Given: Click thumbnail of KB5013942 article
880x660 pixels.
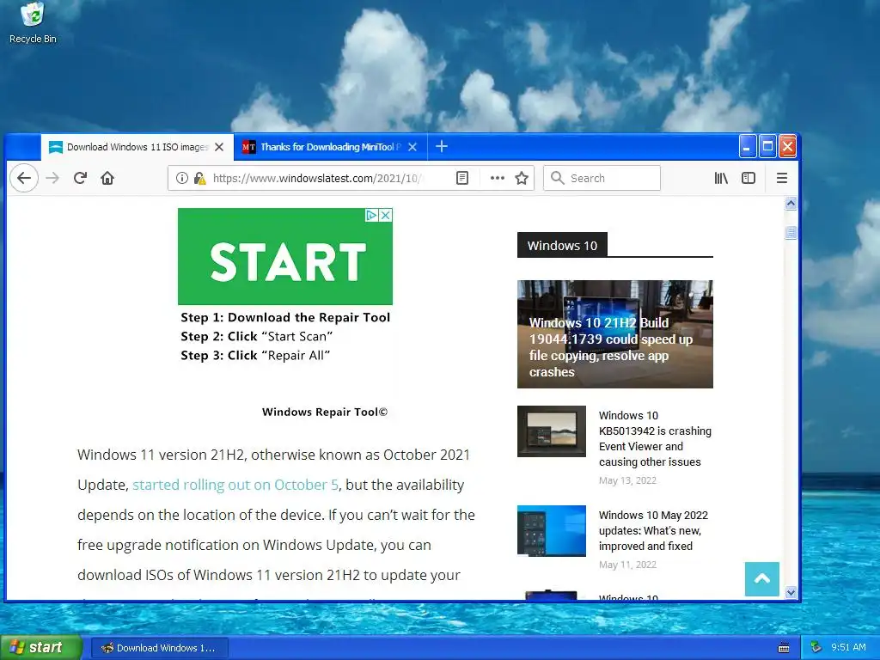Looking at the screenshot, I should click(x=552, y=431).
